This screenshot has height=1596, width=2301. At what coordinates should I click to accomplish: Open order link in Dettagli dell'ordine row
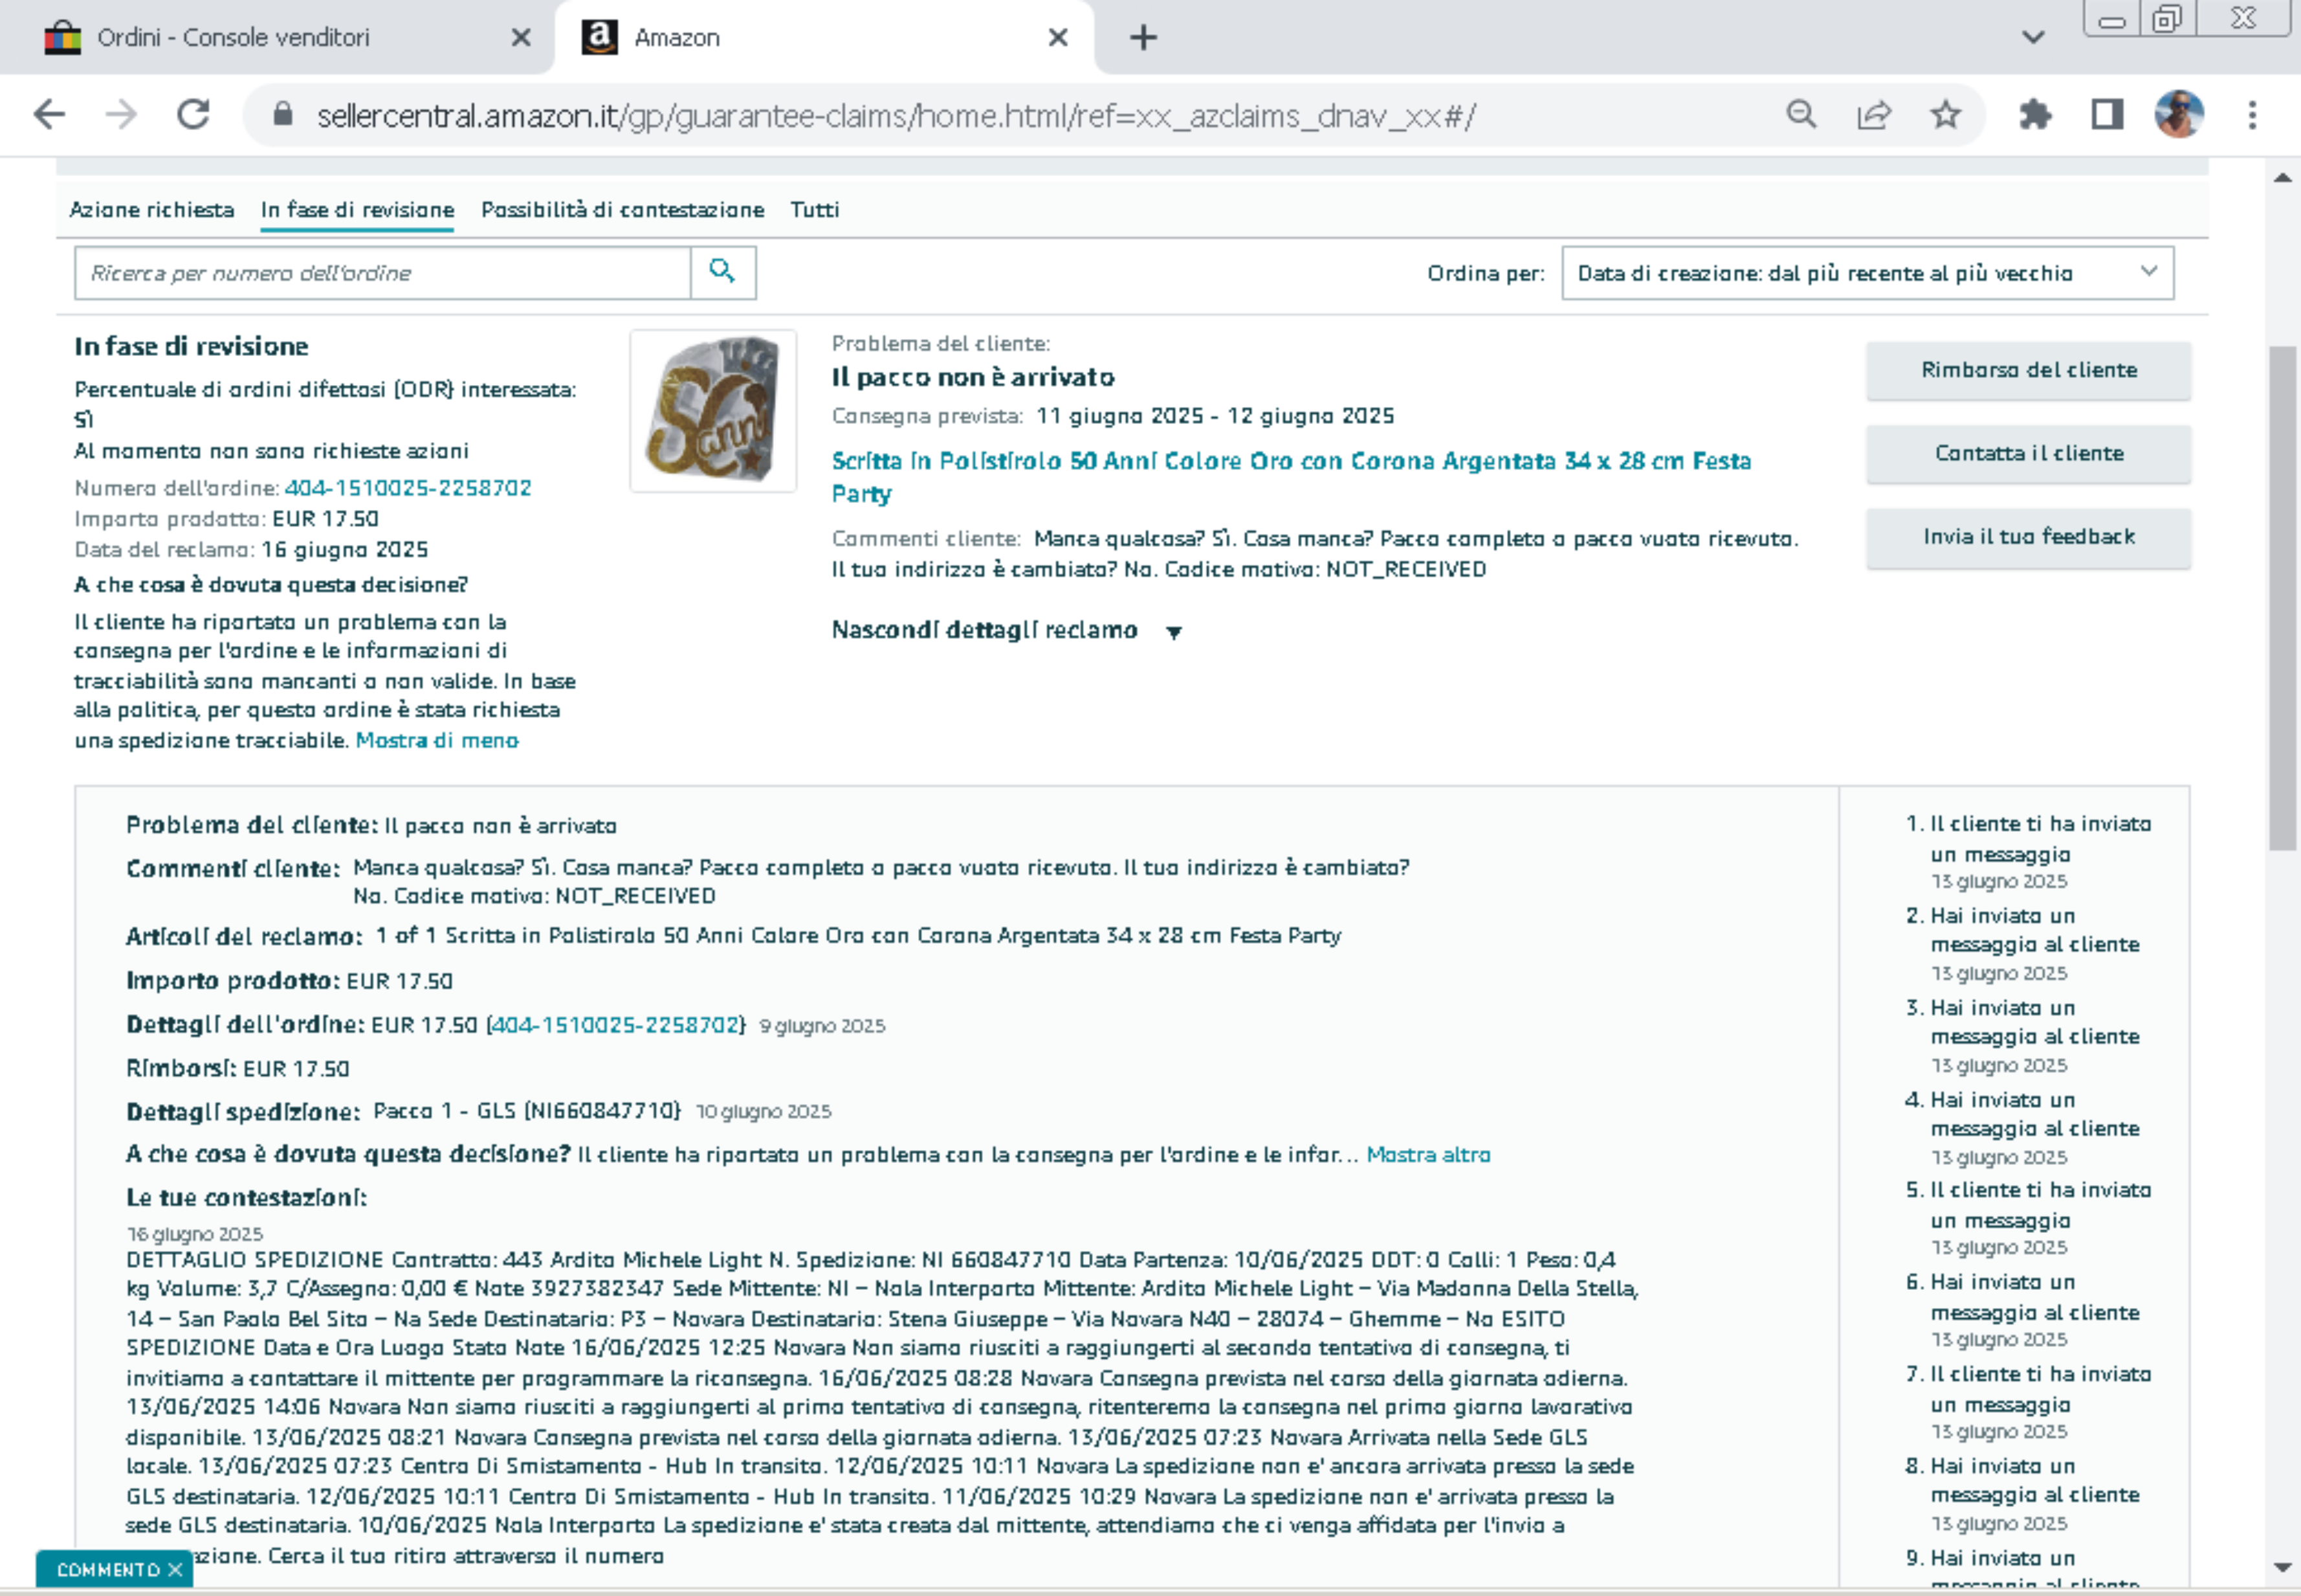[x=616, y=1025]
